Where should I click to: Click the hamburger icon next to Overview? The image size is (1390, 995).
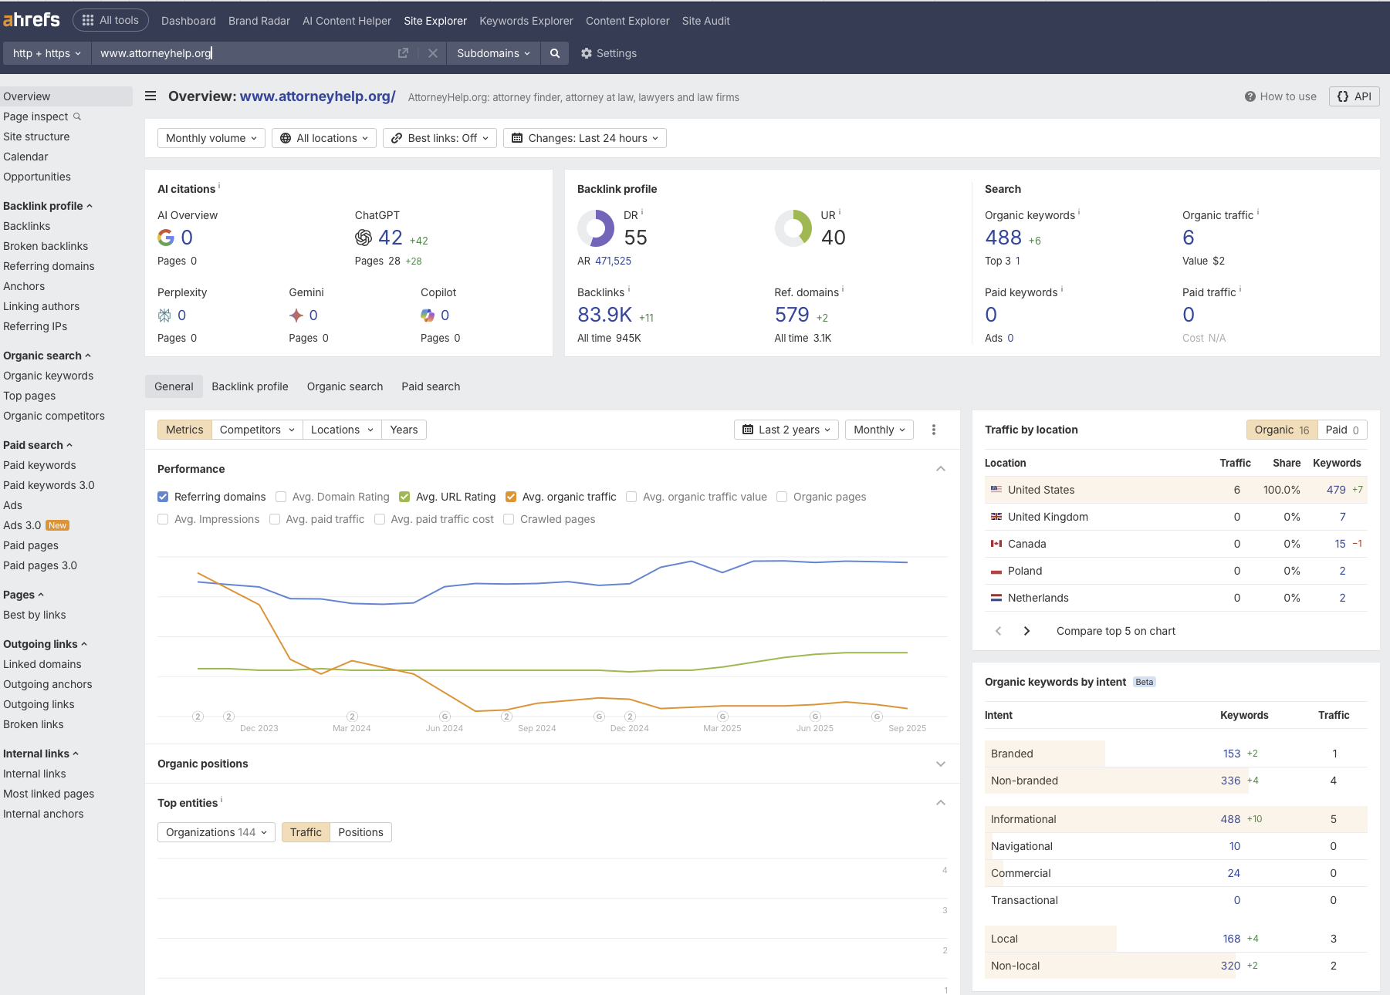tap(150, 96)
